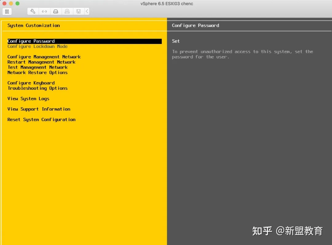Click the pause virtual machine button
Viewport: 332px width, 245px height.
pyautogui.click(x=7, y=12)
